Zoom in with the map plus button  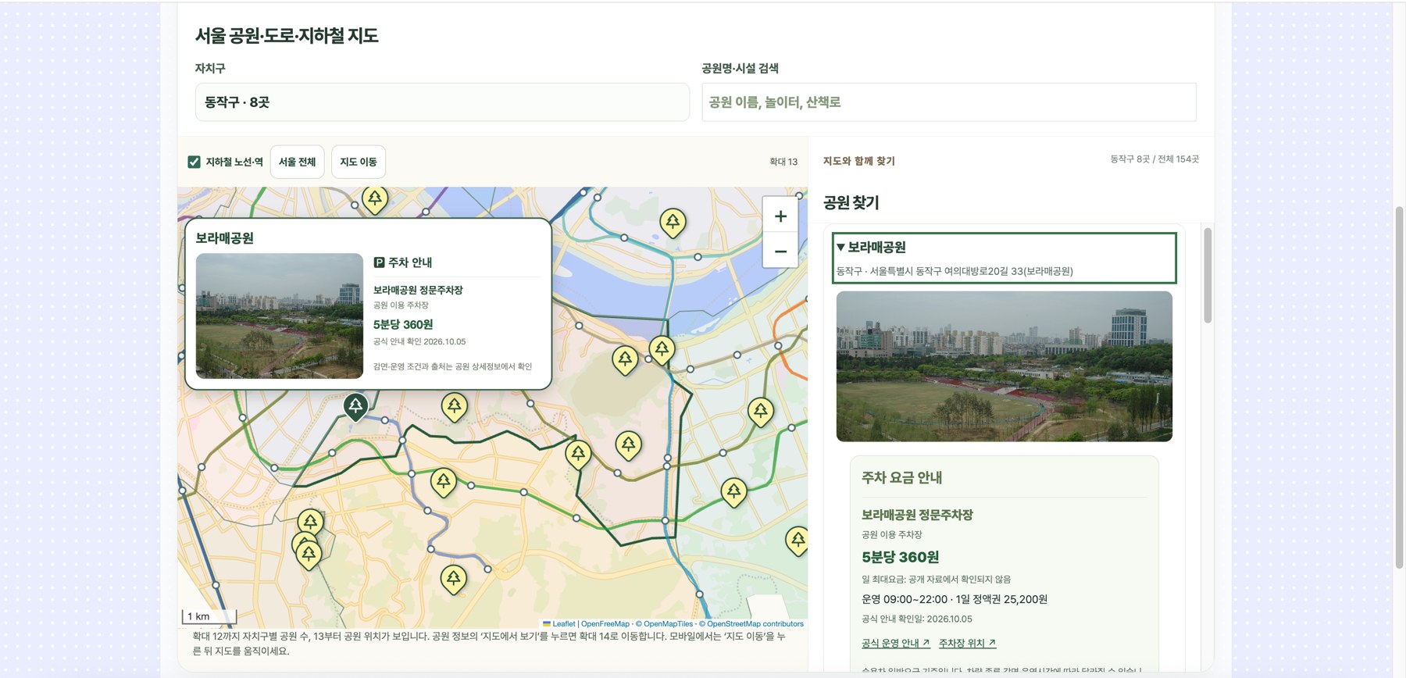pos(780,216)
